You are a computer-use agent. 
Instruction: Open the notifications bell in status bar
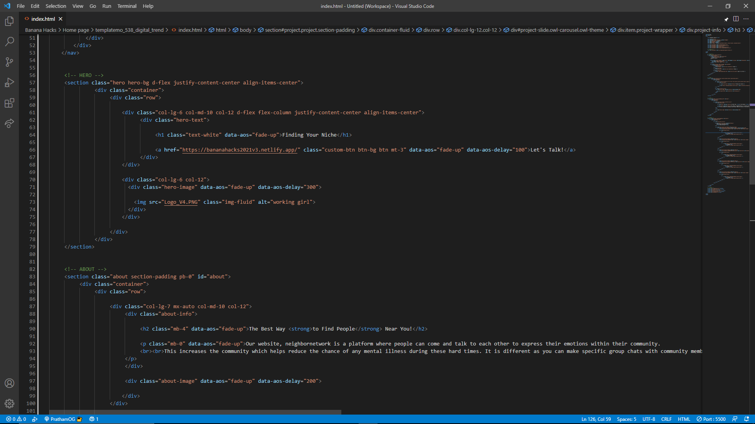click(746, 419)
